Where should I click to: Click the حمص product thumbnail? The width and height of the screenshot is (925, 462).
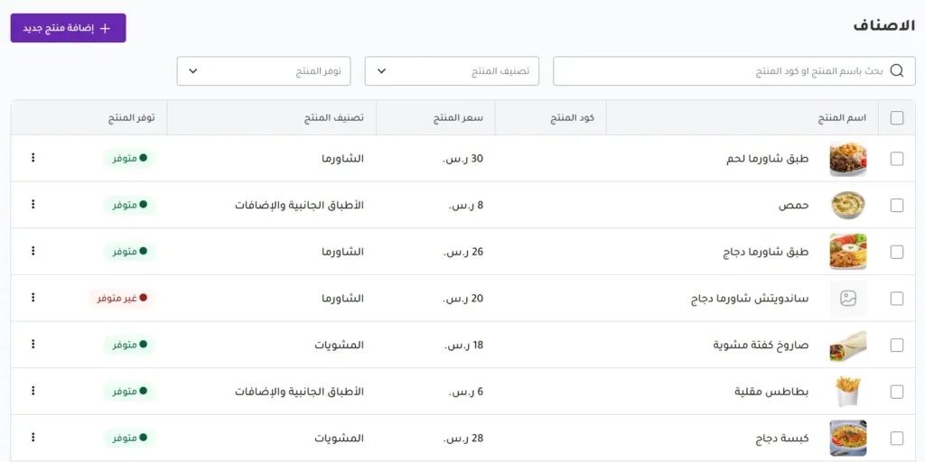click(848, 205)
